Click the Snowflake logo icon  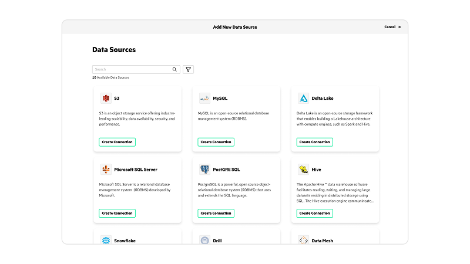coord(106,240)
